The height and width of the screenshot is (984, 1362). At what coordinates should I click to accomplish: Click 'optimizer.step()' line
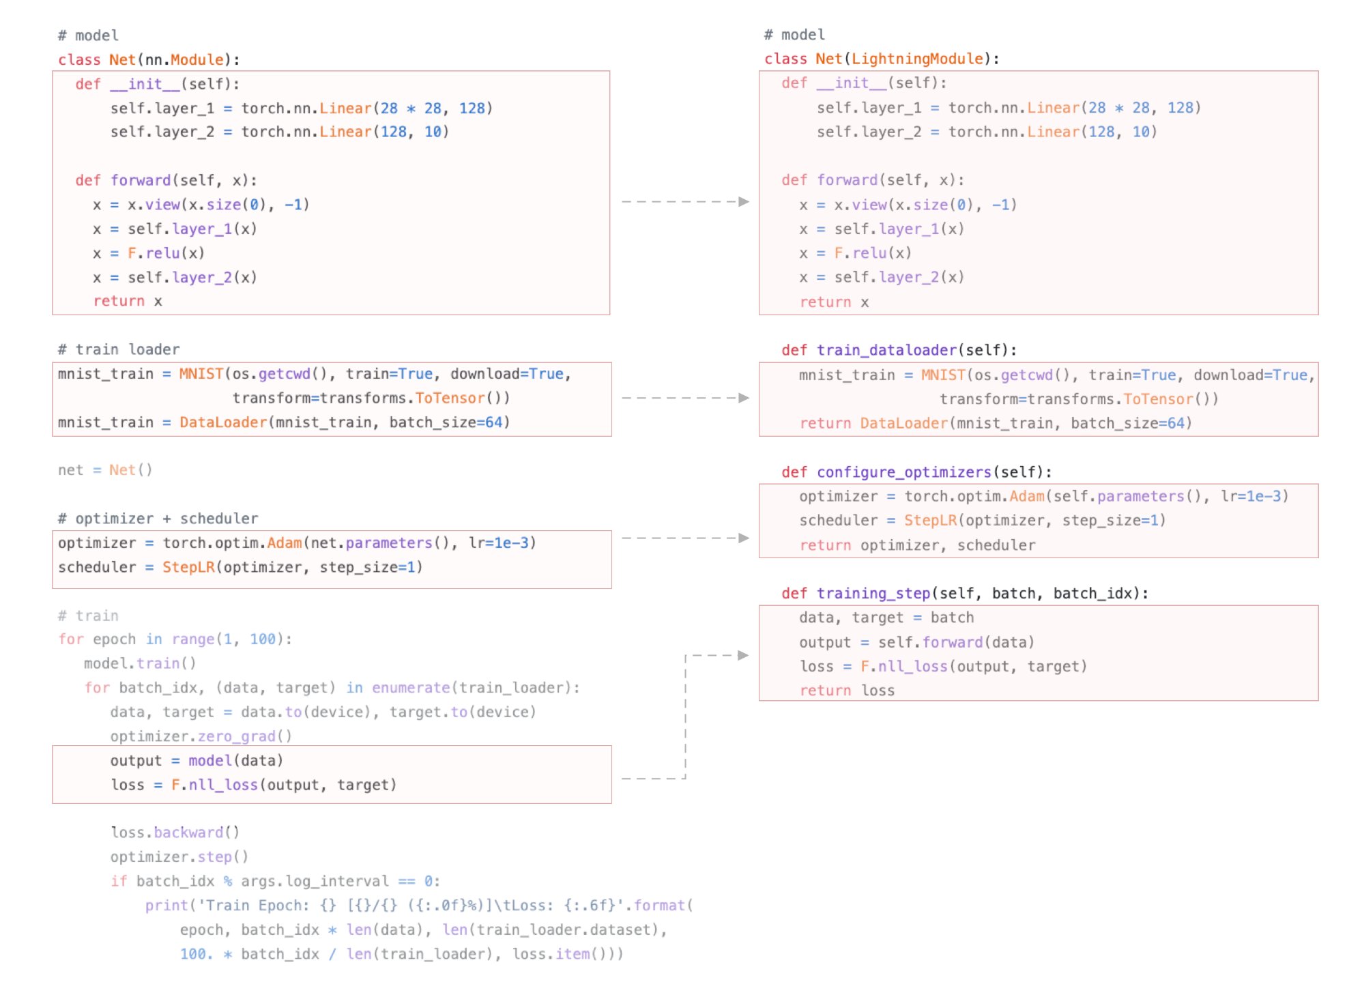(x=179, y=857)
